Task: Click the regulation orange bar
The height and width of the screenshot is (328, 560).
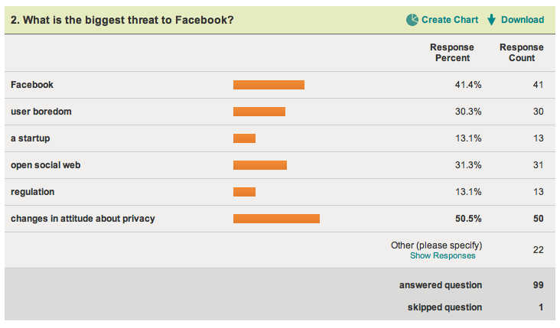Action: coord(244,192)
